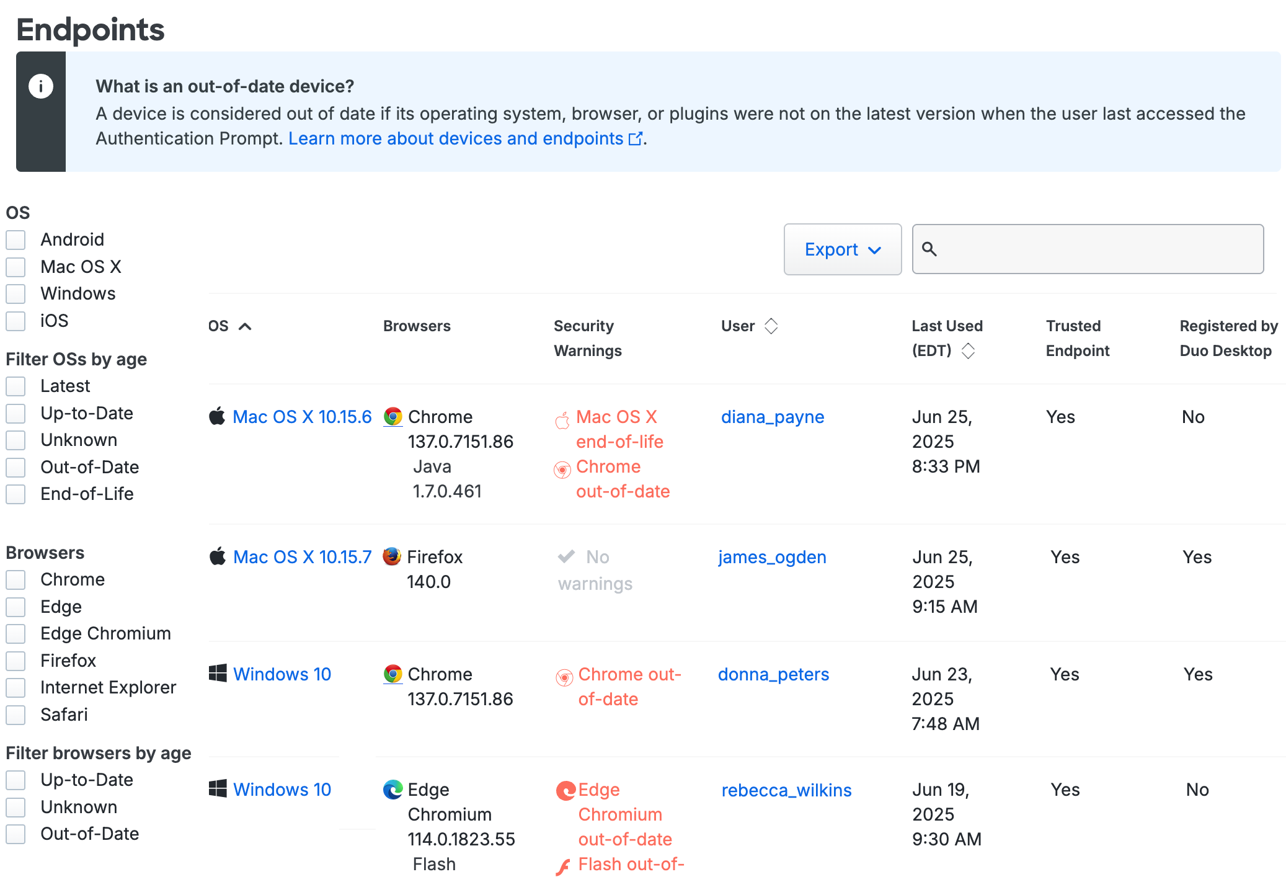Enable the Windows OS filter checkbox
The height and width of the screenshot is (882, 1286).
click(x=16, y=293)
